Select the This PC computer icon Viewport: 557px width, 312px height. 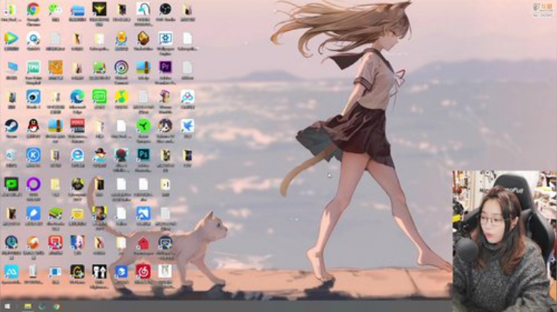click(11, 67)
